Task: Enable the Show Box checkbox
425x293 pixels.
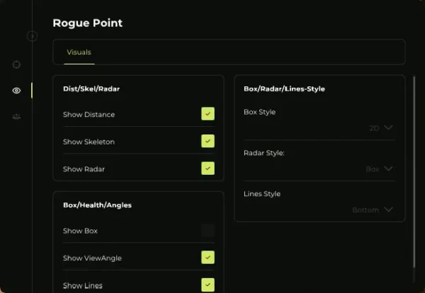Action: [208, 231]
